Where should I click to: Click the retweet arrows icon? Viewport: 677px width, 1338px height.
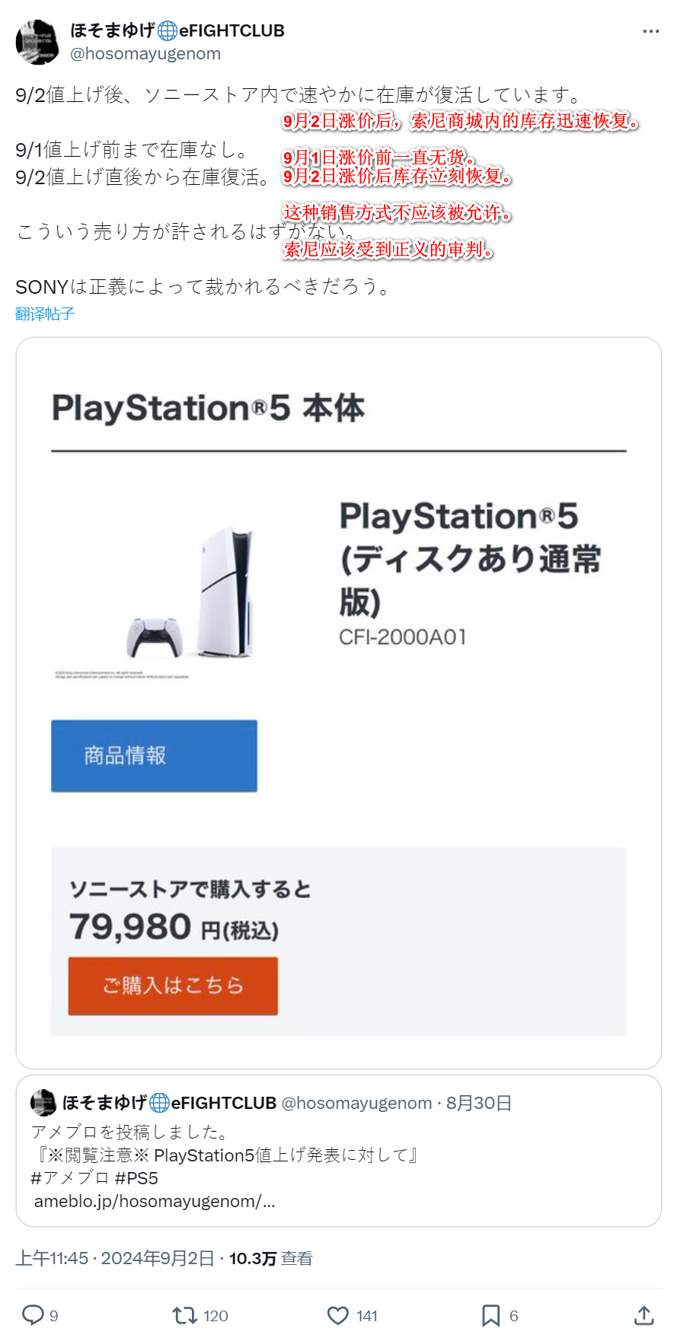(x=184, y=1314)
